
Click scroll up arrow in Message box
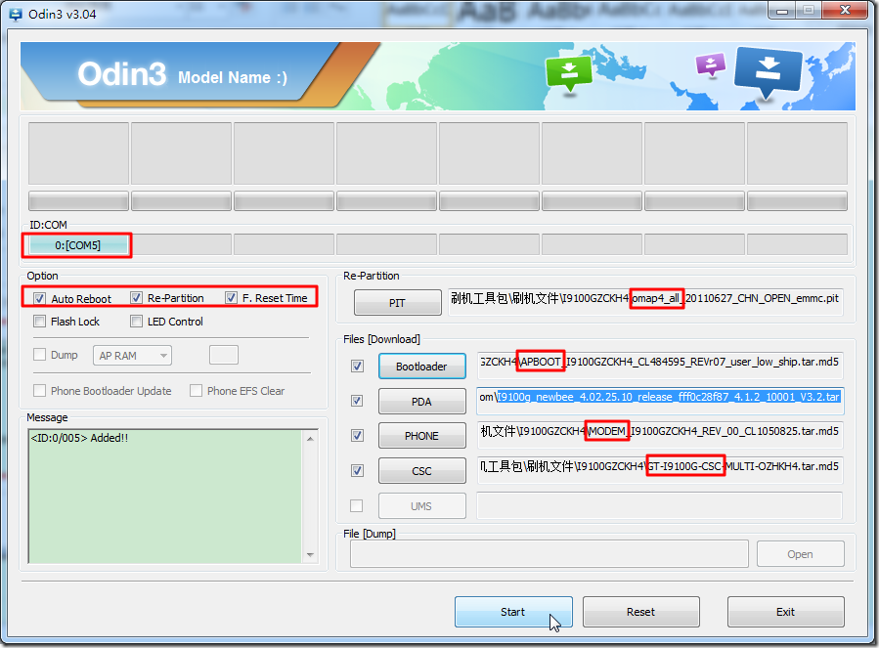coord(310,438)
